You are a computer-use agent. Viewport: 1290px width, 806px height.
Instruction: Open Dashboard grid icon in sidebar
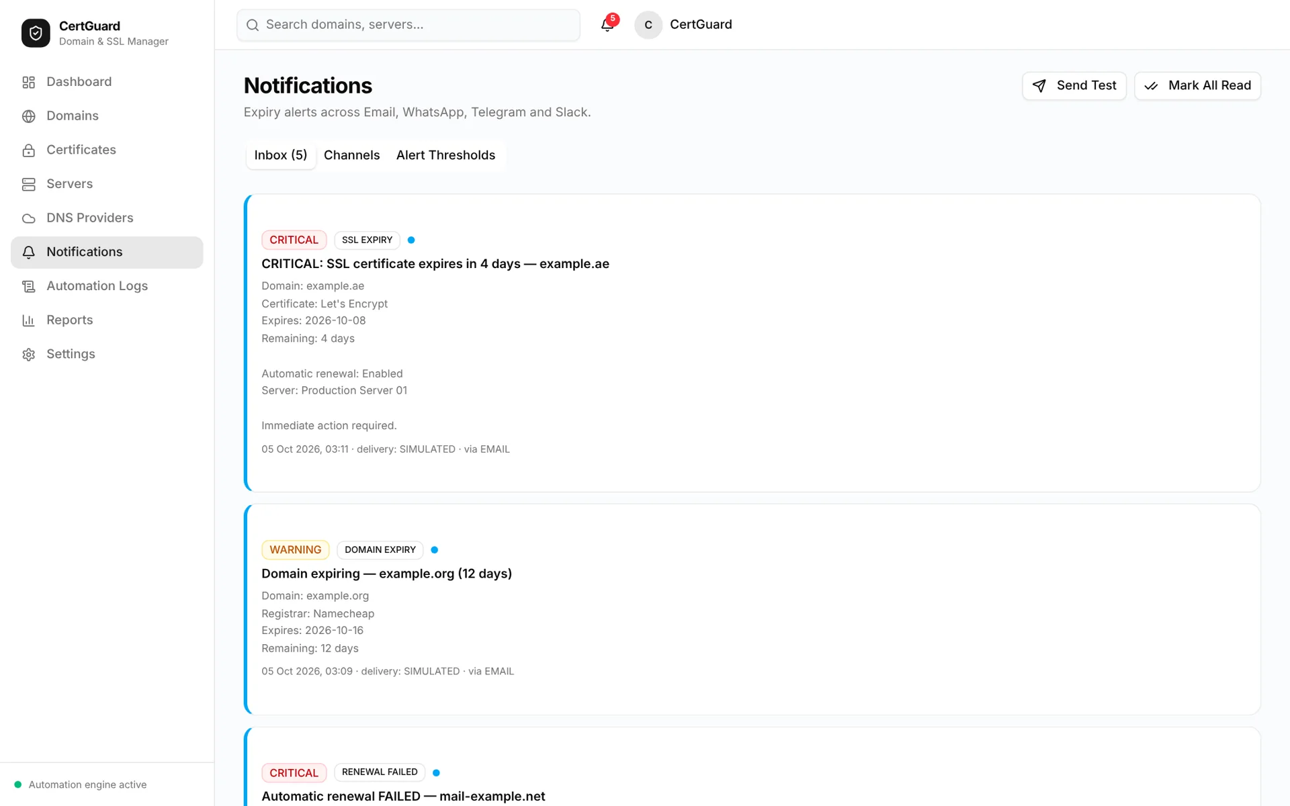(28, 82)
